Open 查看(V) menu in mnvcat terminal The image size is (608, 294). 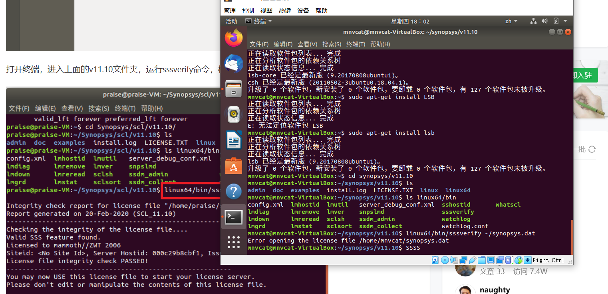(308, 44)
